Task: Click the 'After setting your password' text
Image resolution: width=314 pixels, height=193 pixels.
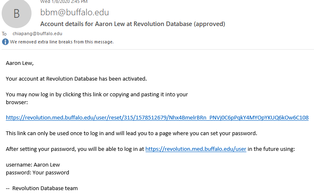Action: [75, 149]
